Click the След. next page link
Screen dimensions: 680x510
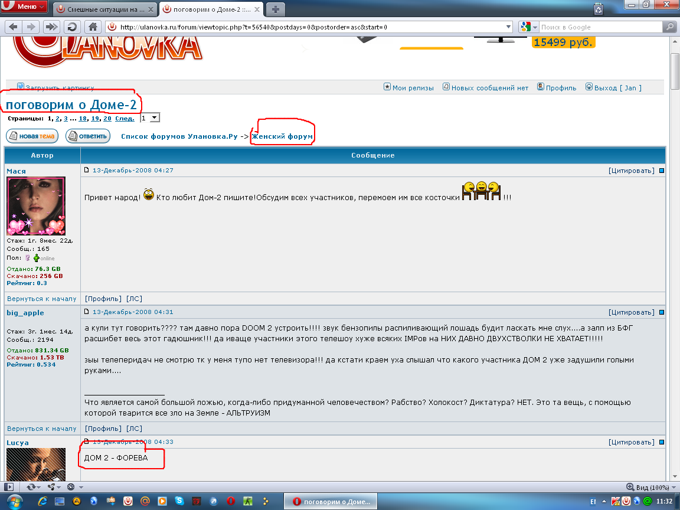pyautogui.click(x=125, y=119)
